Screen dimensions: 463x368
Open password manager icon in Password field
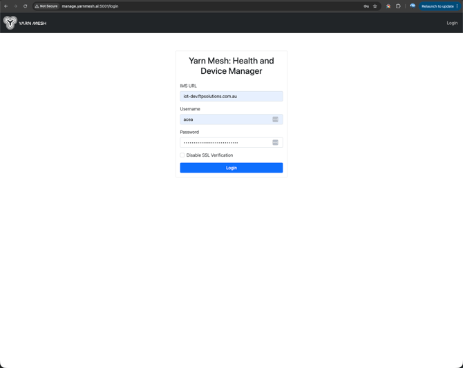tap(275, 142)
